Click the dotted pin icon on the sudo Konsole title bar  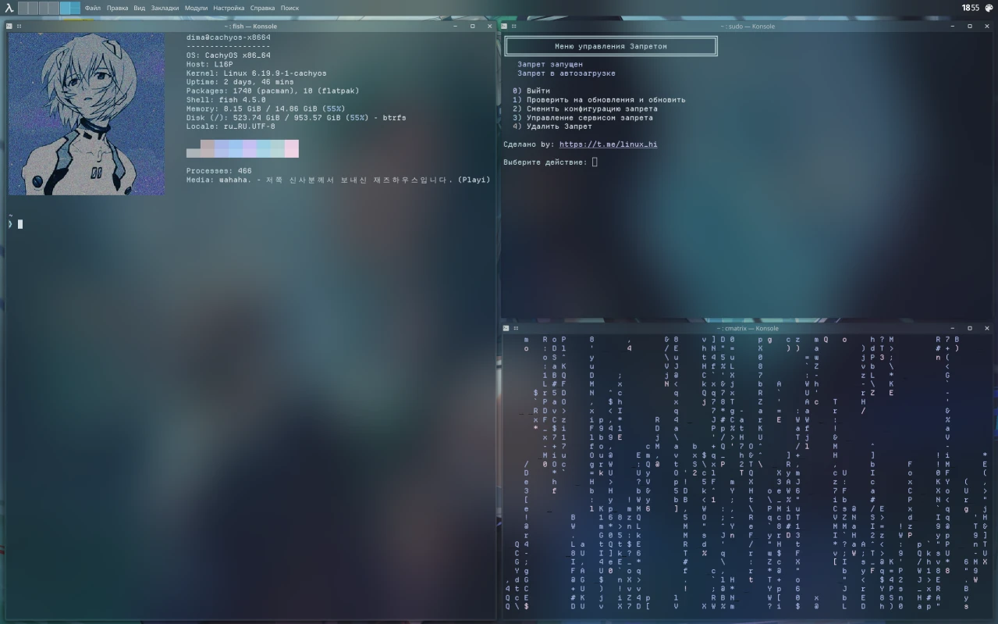[516, 26]
